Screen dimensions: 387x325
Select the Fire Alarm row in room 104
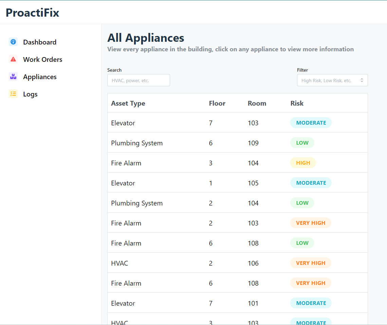coord(237,162)
